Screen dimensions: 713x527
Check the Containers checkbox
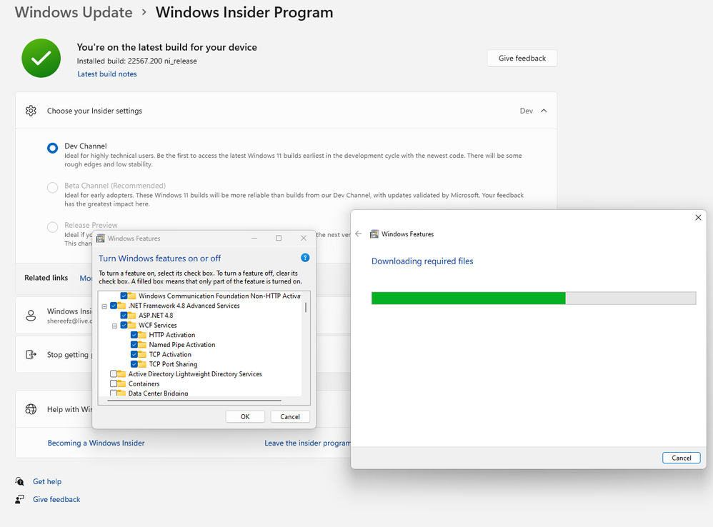114,383
